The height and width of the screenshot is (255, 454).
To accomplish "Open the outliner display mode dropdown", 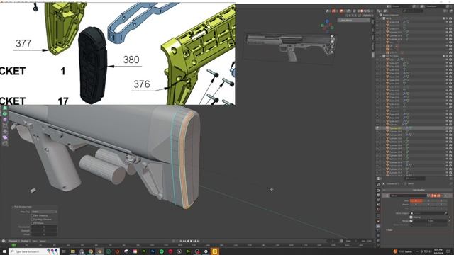I will (386, 11).
